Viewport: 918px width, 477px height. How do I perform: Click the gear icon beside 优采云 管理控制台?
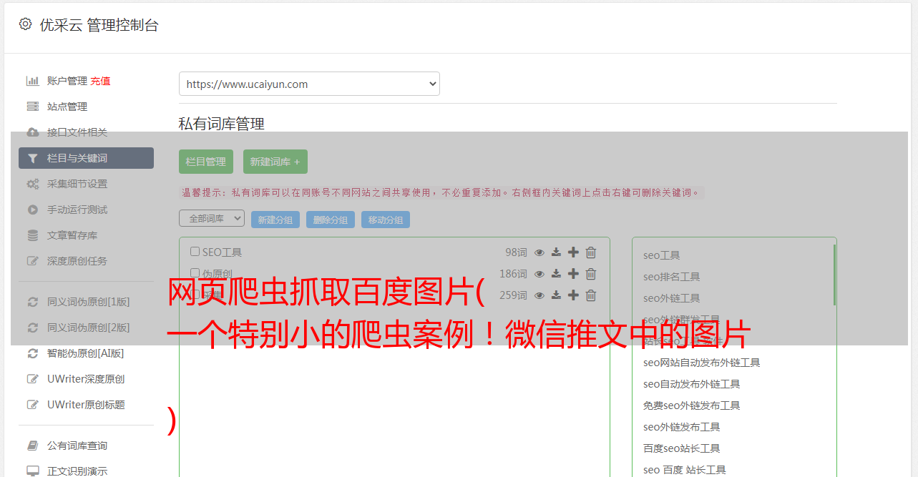tap(26, 24)
